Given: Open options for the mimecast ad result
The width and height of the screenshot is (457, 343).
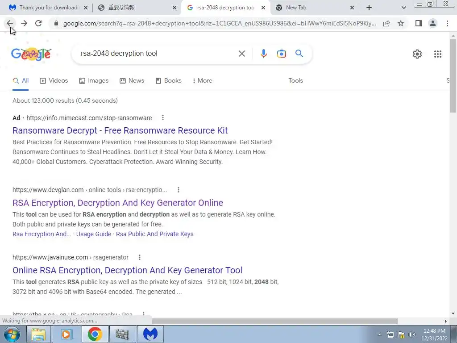Looking at the screenshot, I should pyautogui.click(x=162, y=117).
